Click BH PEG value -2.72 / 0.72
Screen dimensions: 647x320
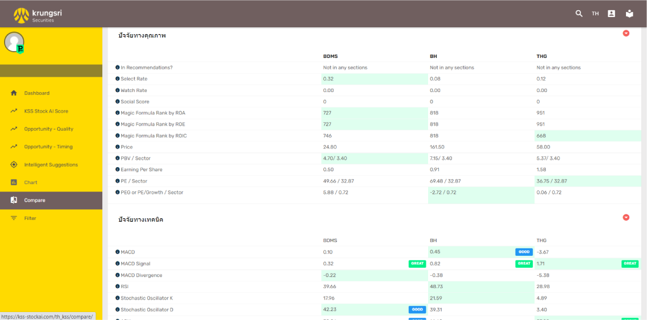(x=443, y=192)
